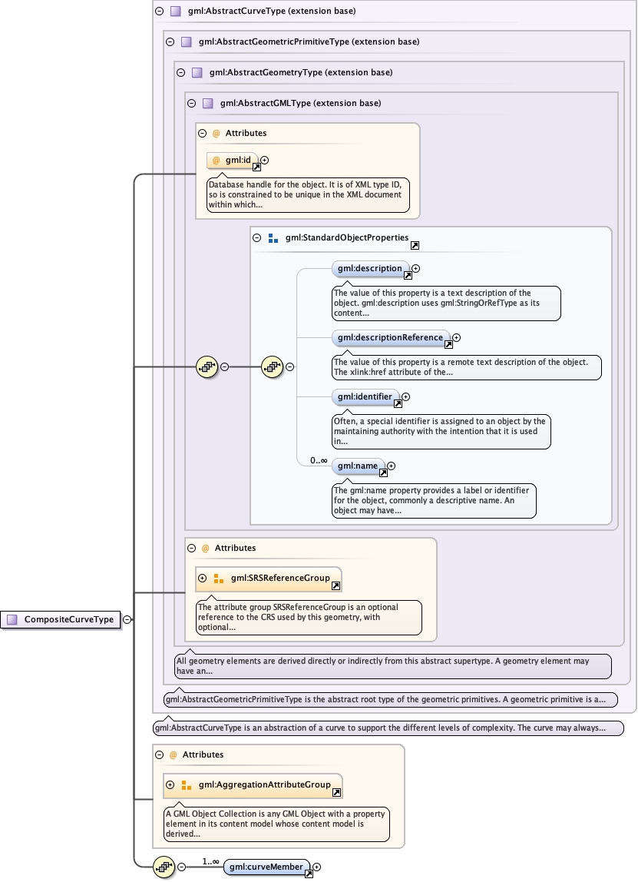The height and width of the screenshot is (882, 638).
Task: Follow the reference arrow on gml:identifier
Action: pyautogui.click(x=398, y=404)
